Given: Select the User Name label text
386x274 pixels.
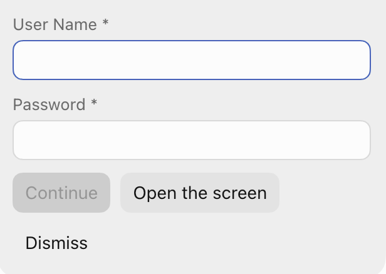Looking at the screenshot, I should [x=55, y=24].
